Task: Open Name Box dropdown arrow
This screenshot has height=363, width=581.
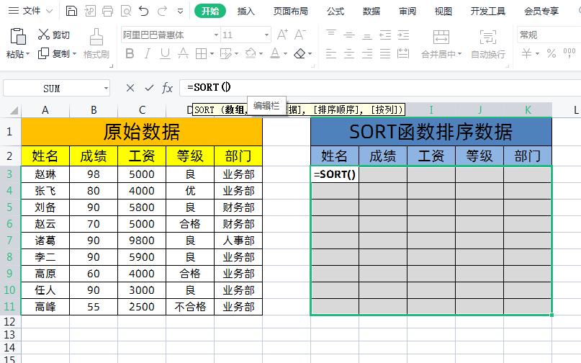Action: pos(106,89)
